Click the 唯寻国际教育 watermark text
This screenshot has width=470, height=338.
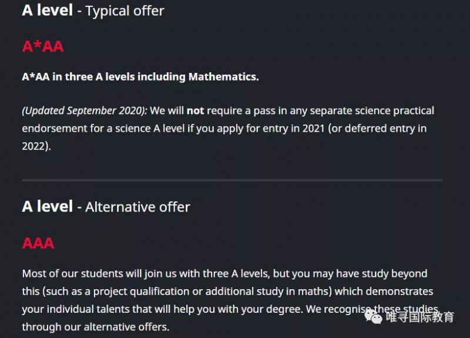419,317
